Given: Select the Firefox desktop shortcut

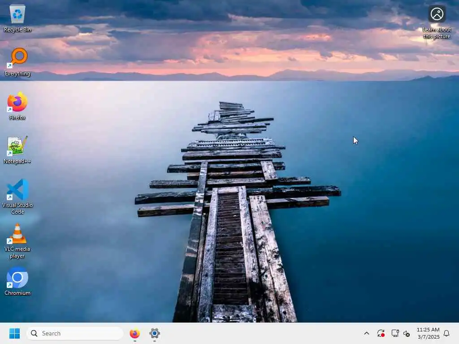Looking at the screenshot, I should coord(17,106).
